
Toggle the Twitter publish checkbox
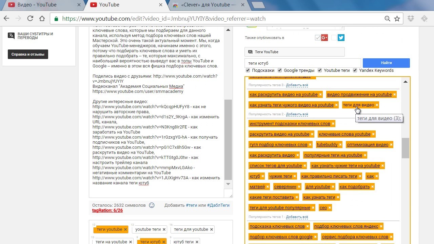[334, 38]
